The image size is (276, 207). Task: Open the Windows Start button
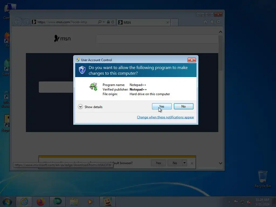point(7,202)
